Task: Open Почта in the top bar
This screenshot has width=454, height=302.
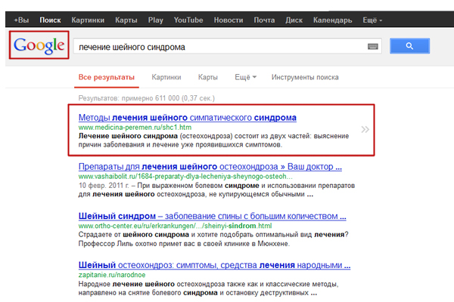Action: [x=264, y=20]
